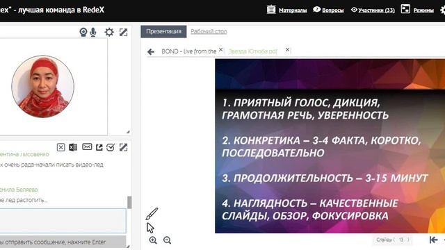
Task: Toggle the webcam icon in video panel
Action: (83, 33)
